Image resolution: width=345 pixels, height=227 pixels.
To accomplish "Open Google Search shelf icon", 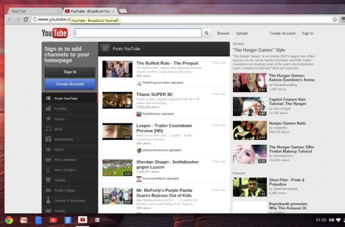I will [68, 220].
